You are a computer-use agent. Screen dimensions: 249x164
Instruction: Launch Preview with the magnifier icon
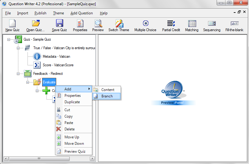pos(98,24)
